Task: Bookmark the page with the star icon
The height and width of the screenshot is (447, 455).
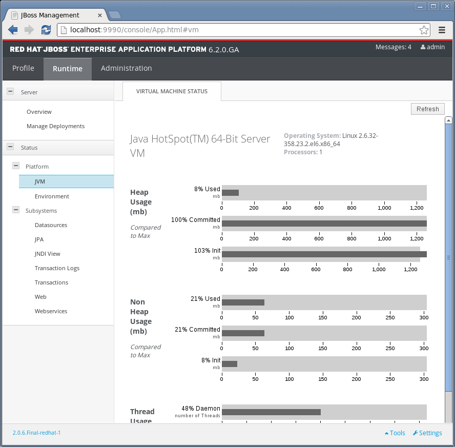Action: (424, 30)
